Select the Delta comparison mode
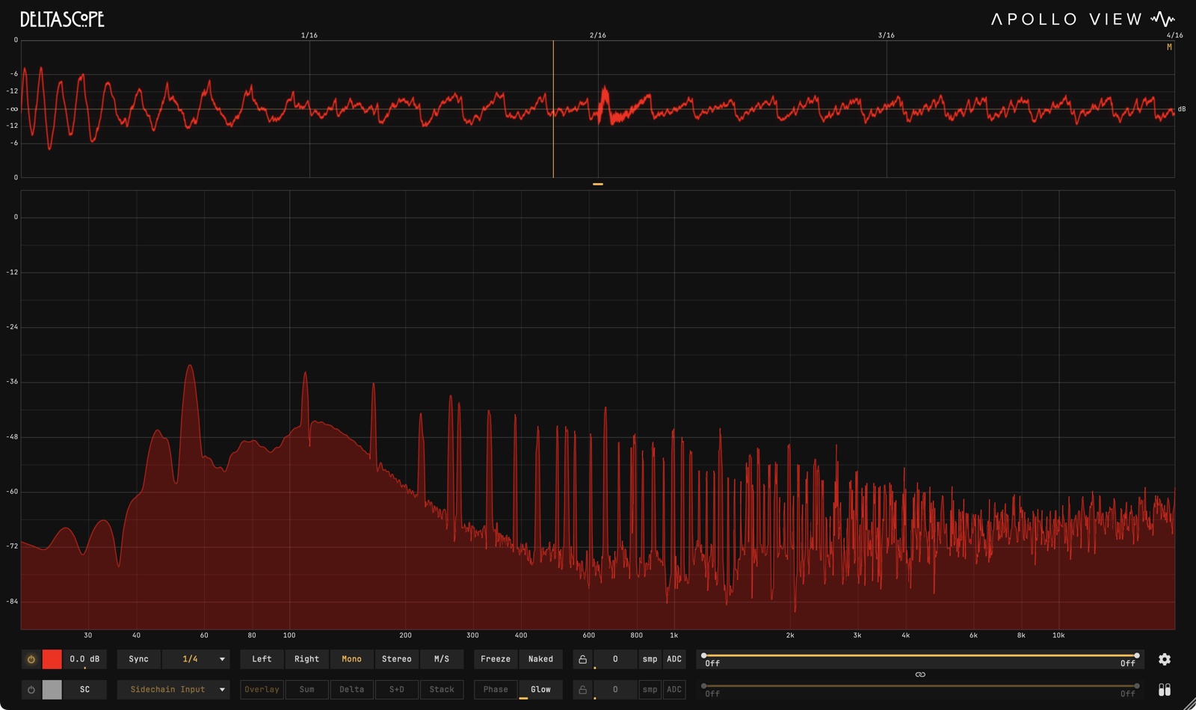Screen dimensions: 1196x710 351,690
